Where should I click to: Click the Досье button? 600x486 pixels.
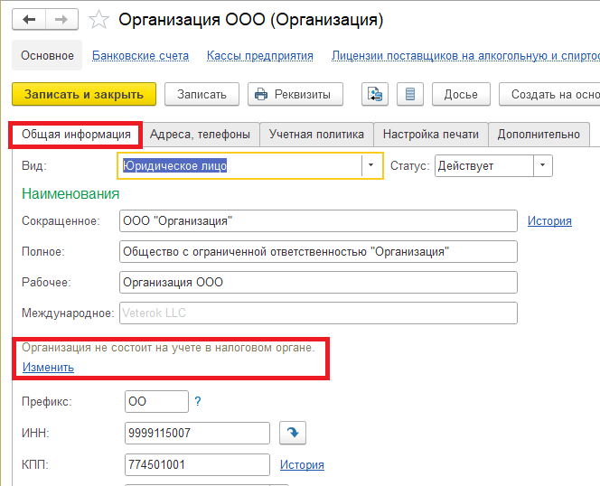pyautogui.click(x=461, y=94)
